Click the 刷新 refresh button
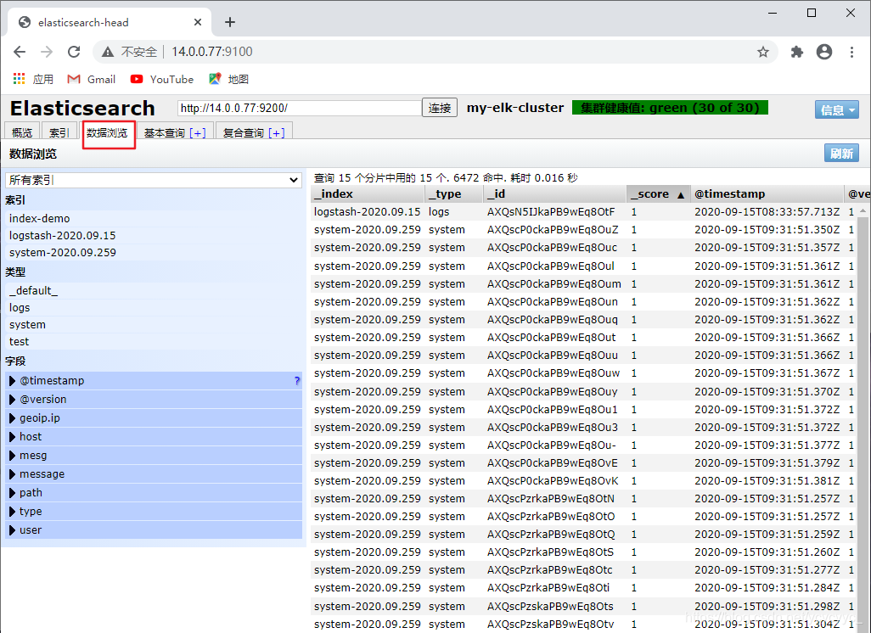 tap(841, 154)
